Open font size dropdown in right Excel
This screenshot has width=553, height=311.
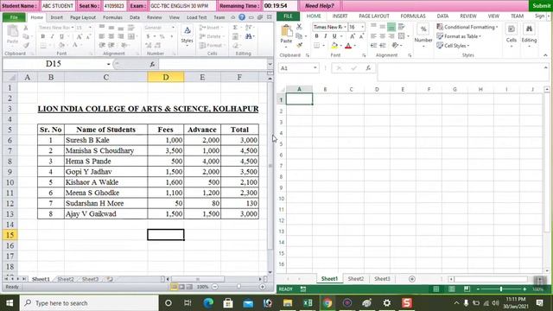tap(362, 27)
